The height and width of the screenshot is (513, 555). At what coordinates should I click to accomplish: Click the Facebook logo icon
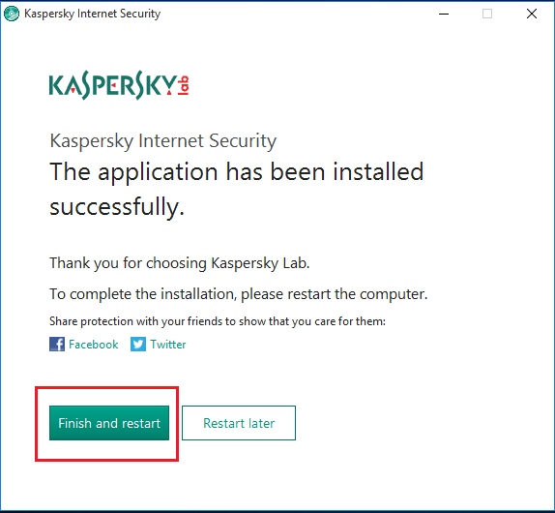point(57,344)
